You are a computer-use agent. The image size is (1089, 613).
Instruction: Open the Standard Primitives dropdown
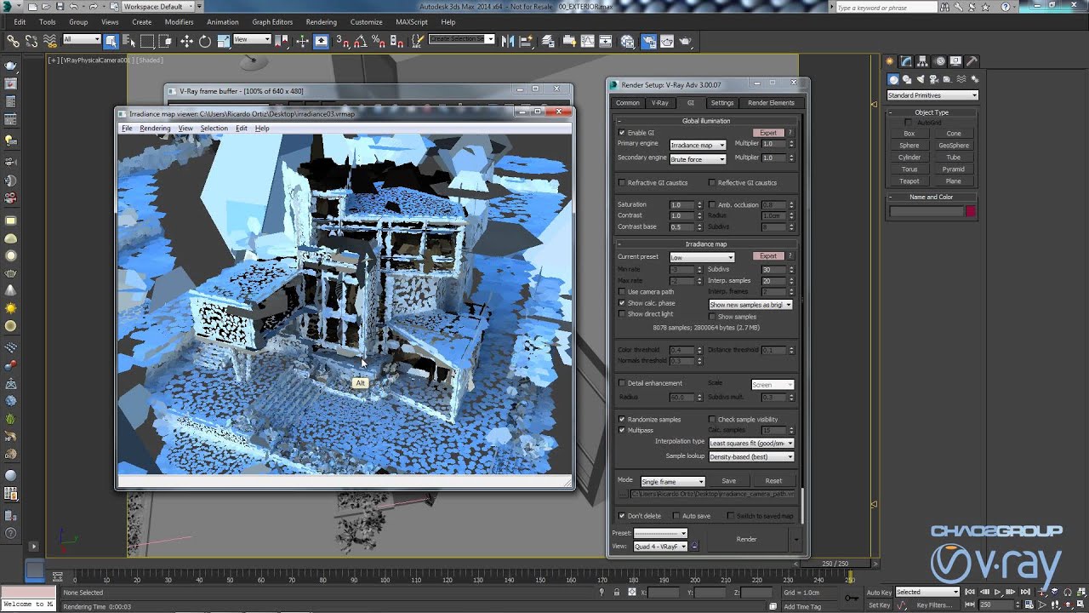932,95
